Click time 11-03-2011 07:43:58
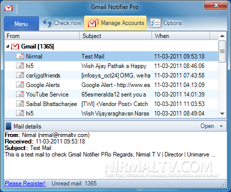Image resolution: width=231 pixels, height=192 pixels. coord(179,75)
